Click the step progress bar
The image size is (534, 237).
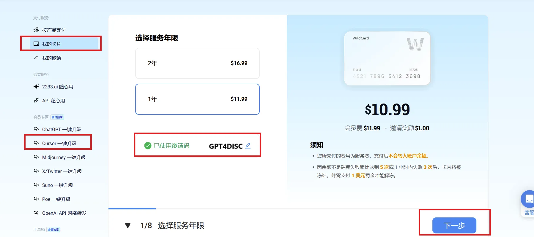[298, 209]
